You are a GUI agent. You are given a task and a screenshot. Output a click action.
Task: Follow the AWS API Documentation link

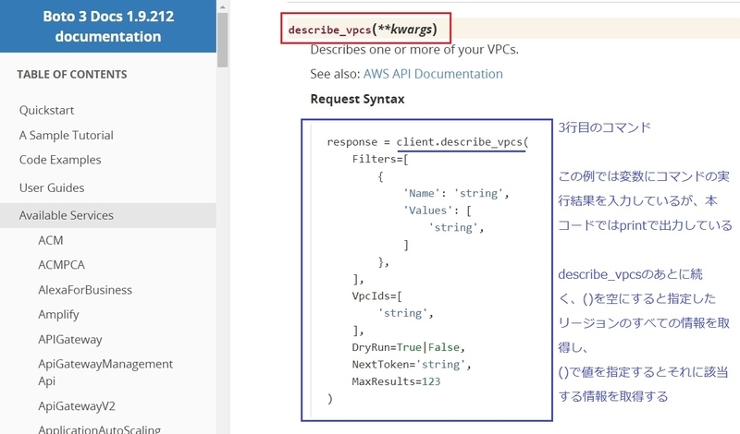(433, 74)
